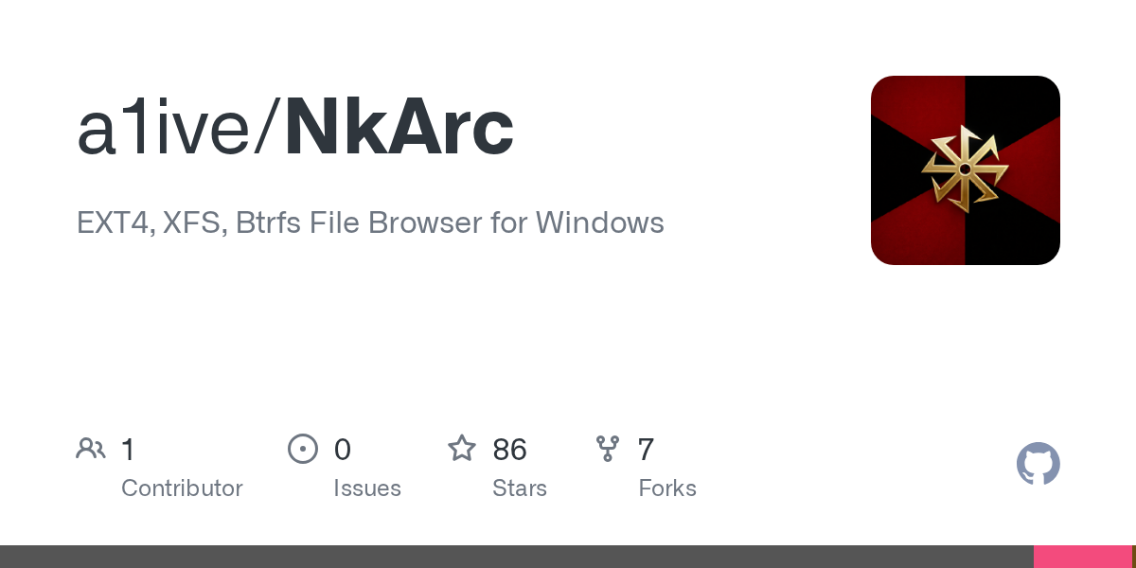This screenshot has width=1136, height=568.
Task: Click the fork branch icon
Action: tap(608, 449)
